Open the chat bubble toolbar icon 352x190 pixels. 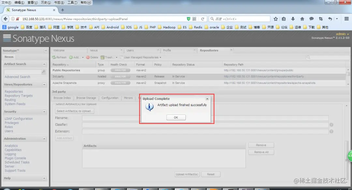point(311,19)
